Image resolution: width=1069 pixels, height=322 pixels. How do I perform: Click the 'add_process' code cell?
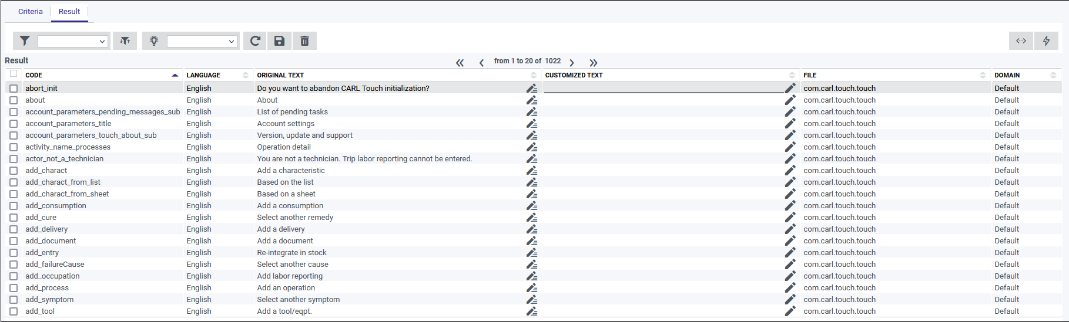(47, 287)
